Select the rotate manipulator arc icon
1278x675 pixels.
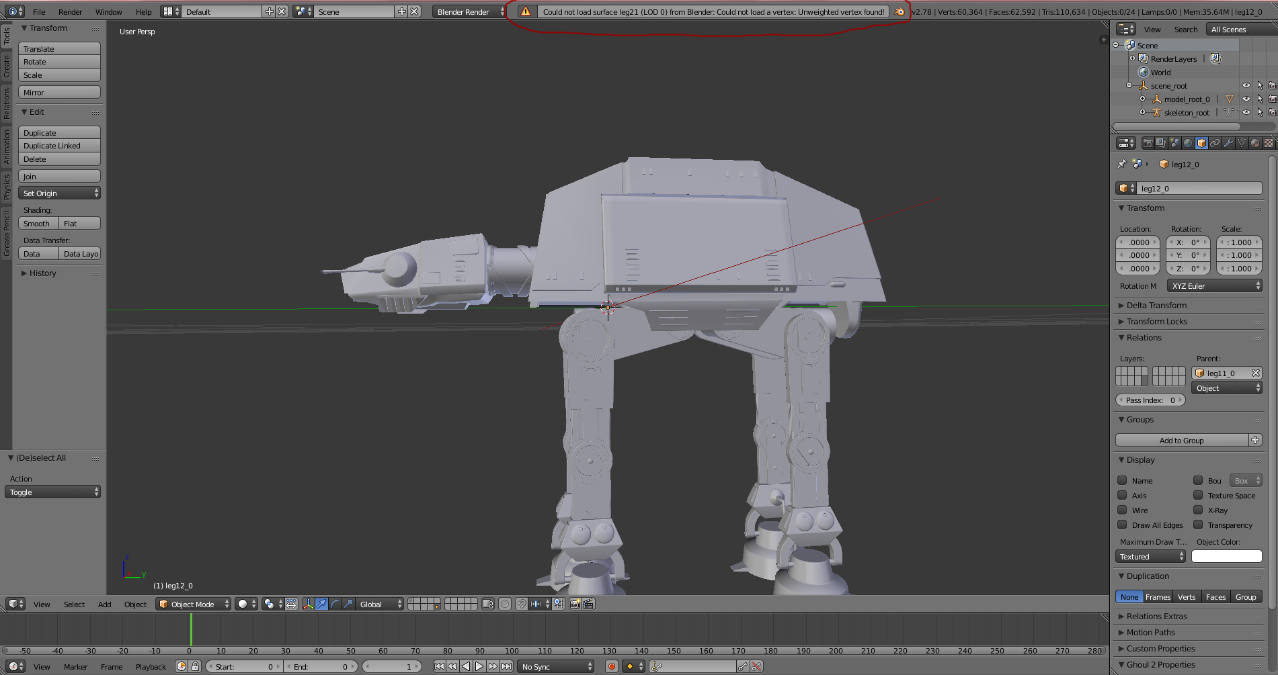[335, 604]
